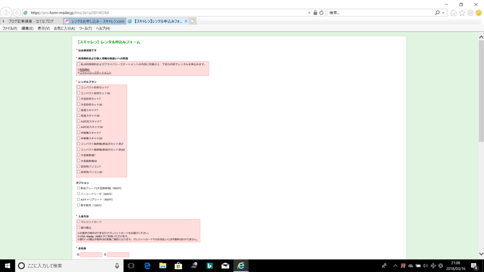Open Favorites star icon

point(462,13)
